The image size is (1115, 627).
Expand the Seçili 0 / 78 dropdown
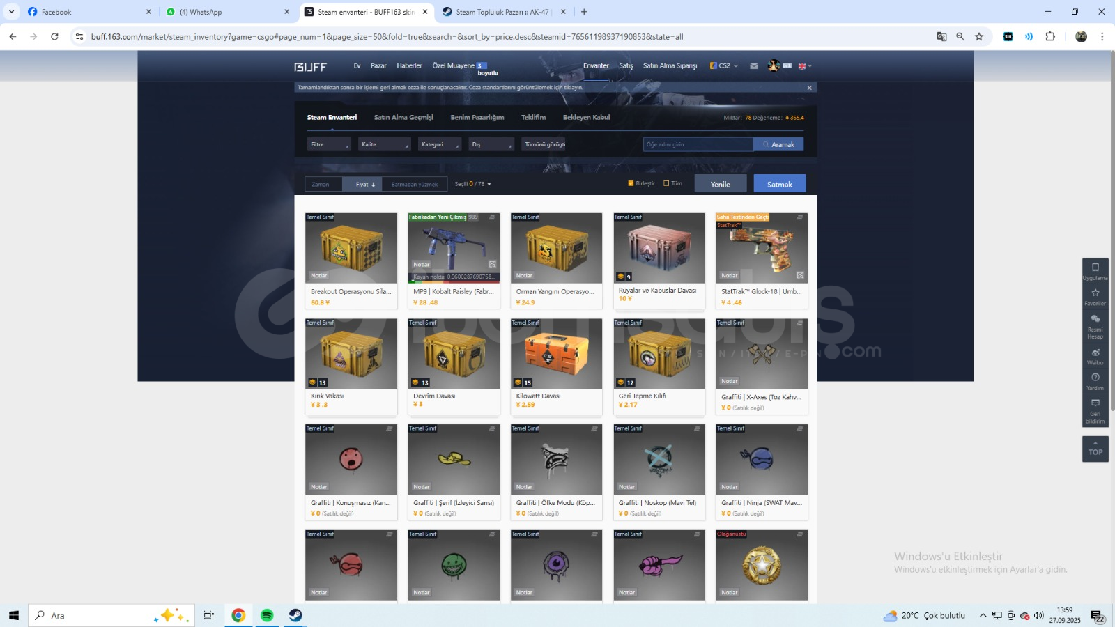[x=473, y=184]
